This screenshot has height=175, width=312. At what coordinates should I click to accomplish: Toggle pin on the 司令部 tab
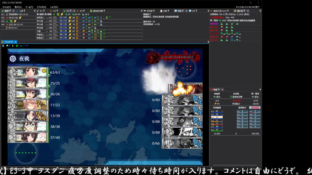coord(154,11)
